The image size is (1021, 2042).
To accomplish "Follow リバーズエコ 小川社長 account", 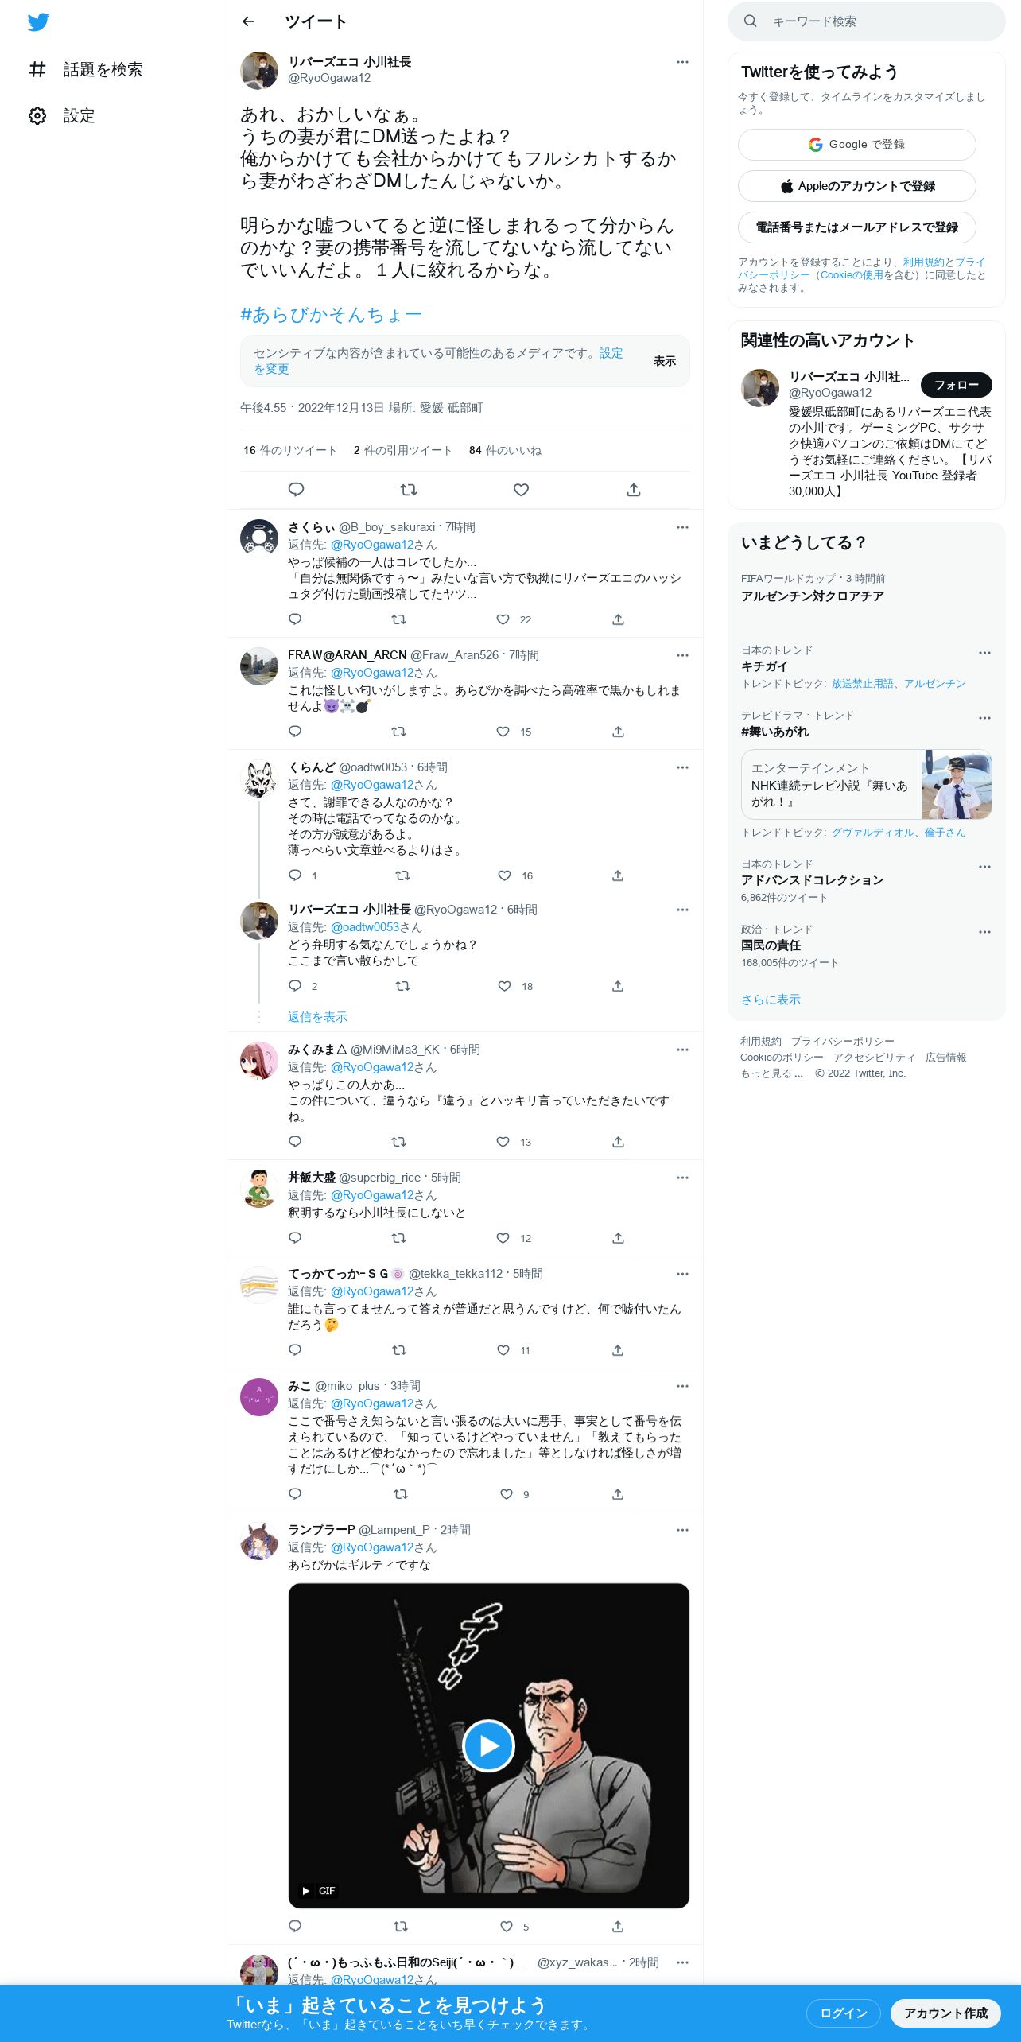I will click(957, 385).
